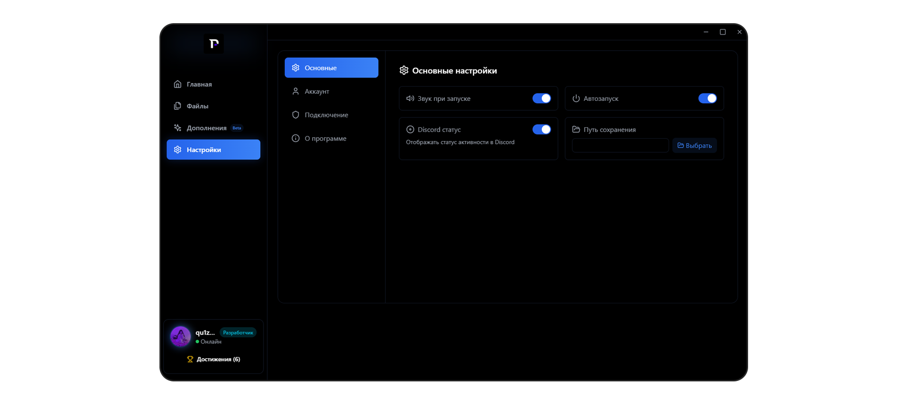Image resolution: width=908 pixels, height=406 pixels.
Task: Click the folder icon beside Путь сохранения
Action: click(x=576, y=129)
